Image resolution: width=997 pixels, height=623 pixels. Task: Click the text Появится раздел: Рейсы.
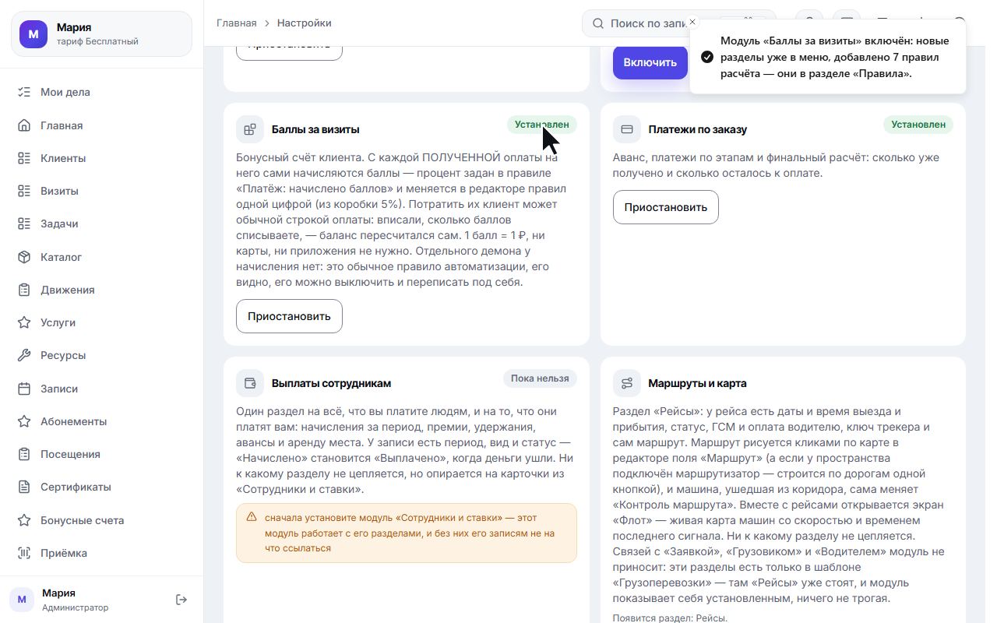(x=671, y=618)
